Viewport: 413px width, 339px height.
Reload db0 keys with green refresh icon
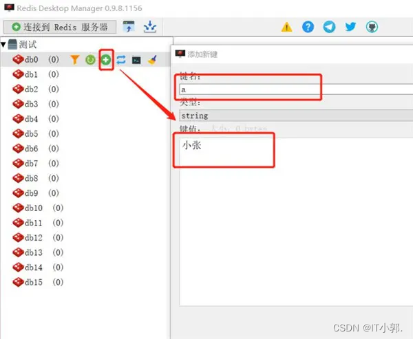(x=90, y=60)
